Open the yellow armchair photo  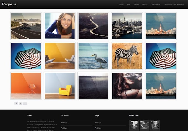pyautogui.click(x=60, y=86)
